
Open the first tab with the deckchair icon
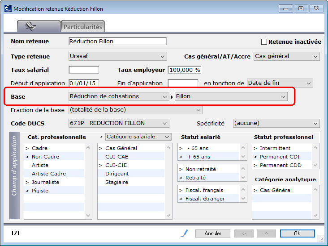(39, 26)
